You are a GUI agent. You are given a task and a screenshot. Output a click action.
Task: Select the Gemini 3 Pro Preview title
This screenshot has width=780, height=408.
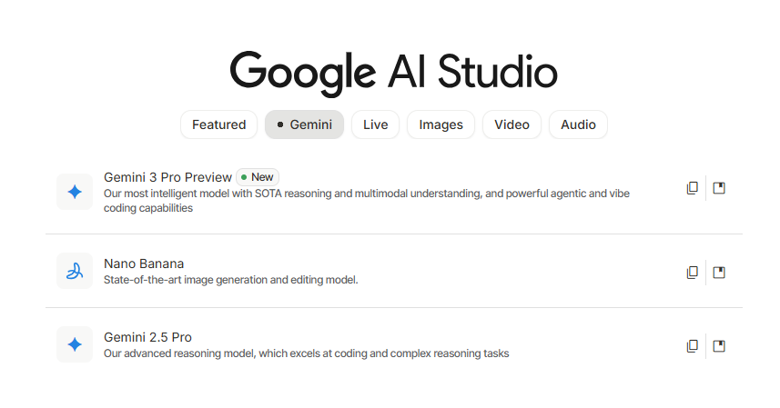(167, 177)
